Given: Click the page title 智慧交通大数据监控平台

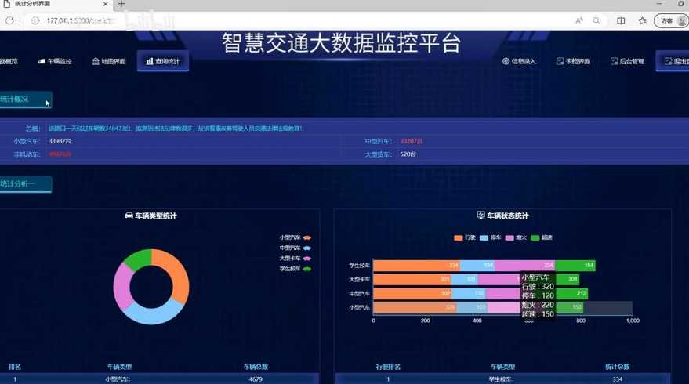Looking at the screenshot, I should 341,43.
